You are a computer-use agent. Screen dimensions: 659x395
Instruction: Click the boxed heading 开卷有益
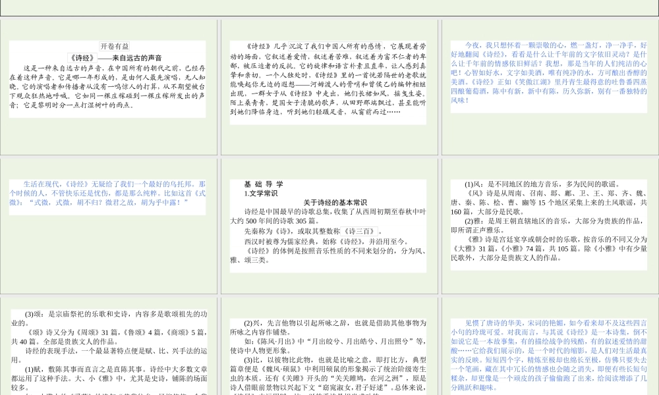tap(114, 46)
